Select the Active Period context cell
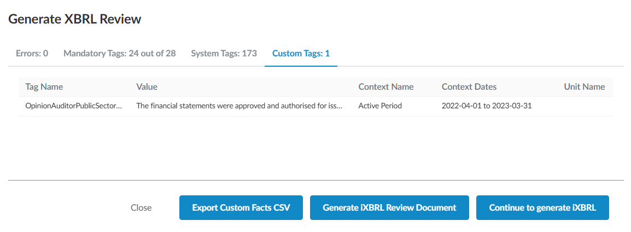The height and width of the screenshot is (232, 631). [380, 106]
